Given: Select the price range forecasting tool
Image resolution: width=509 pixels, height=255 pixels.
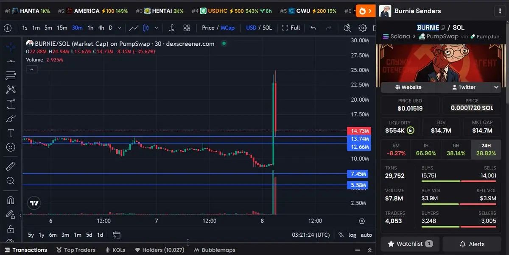Looking at the screenshot, I should 11,104.
